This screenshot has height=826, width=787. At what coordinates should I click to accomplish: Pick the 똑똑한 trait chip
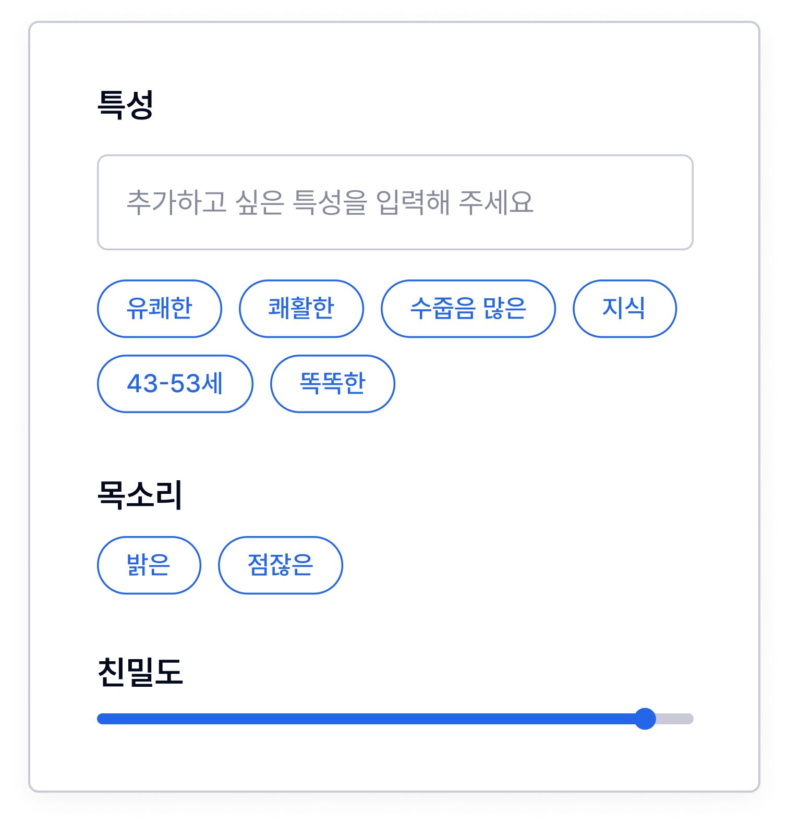[x=332, y=384]
